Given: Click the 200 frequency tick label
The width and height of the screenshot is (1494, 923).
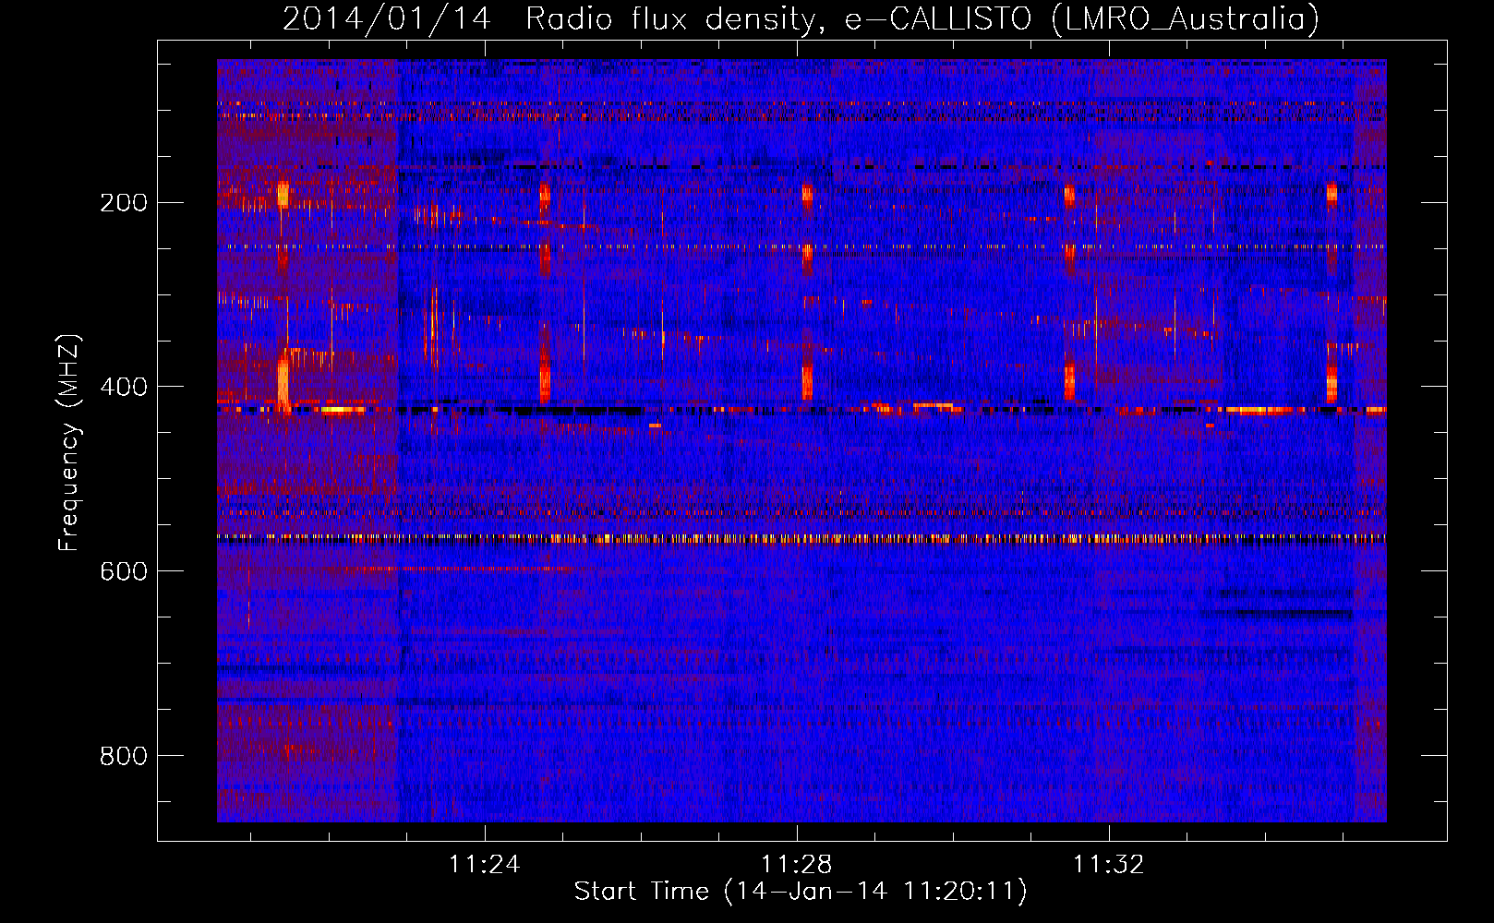Looking at the screenshot, I should click(x=123, y=202).
